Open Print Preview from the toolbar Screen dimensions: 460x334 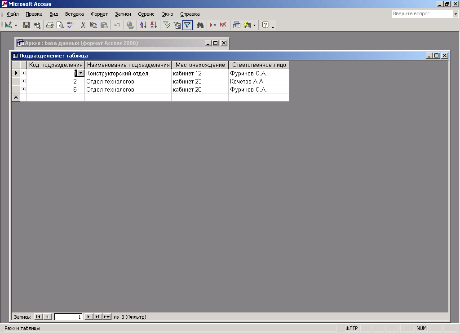pos(60,25)
